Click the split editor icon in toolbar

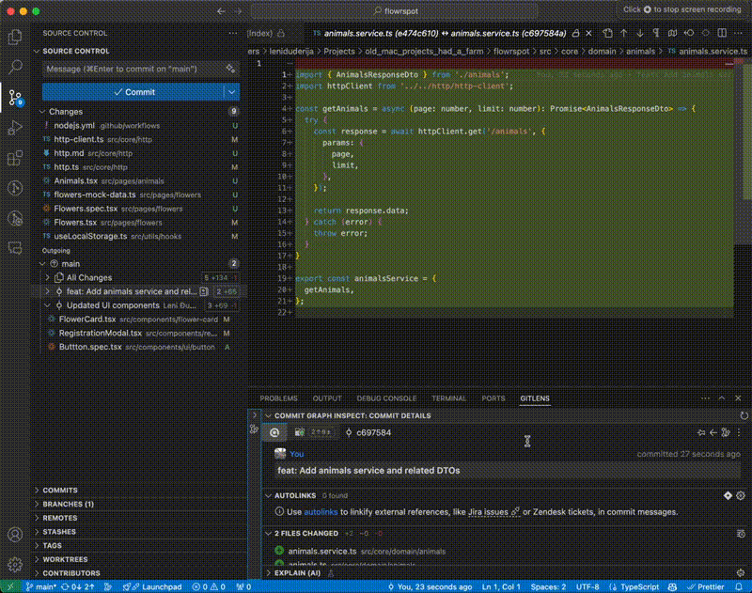(722, 33)
